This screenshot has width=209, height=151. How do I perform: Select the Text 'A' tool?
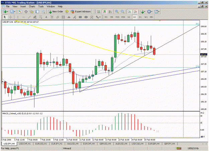pyautogui.click(x=46, y=17)
